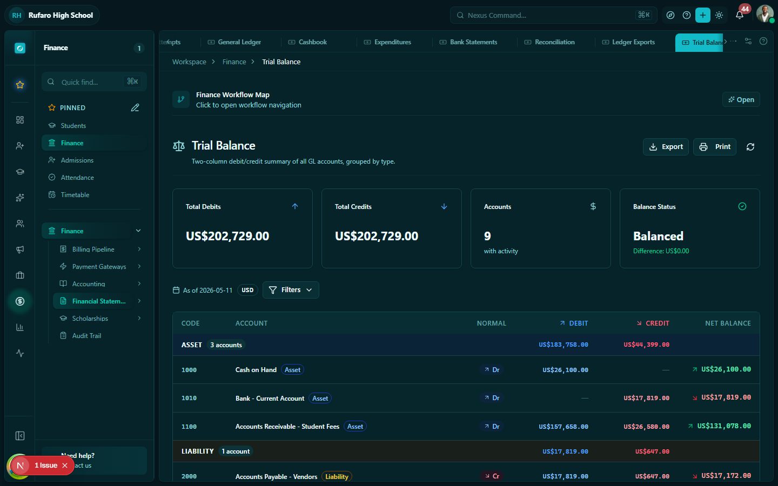Click the USD currency badge
The width and height of the screenshot is (778, 486).
pyautogui.click(x=247, y=290)
